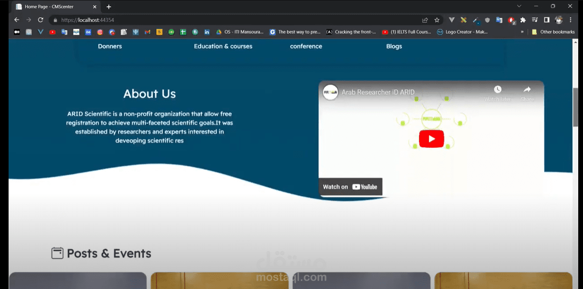
Task: Open 'Logo Creator - Mak...' bookmark
Action: (462, 32)
